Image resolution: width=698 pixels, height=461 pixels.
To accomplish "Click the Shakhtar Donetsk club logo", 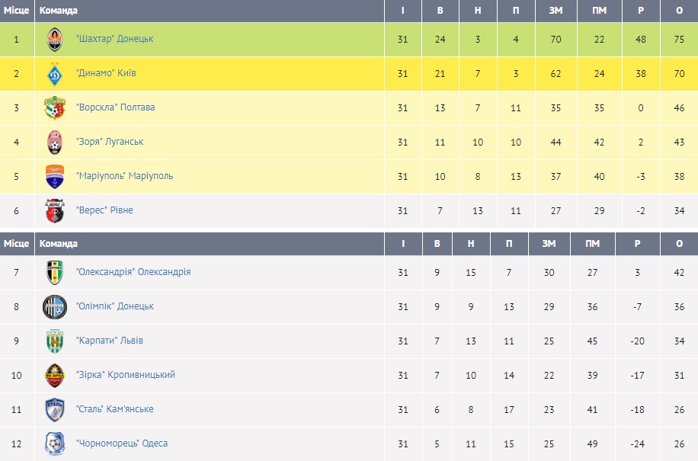I will [55, 39].
